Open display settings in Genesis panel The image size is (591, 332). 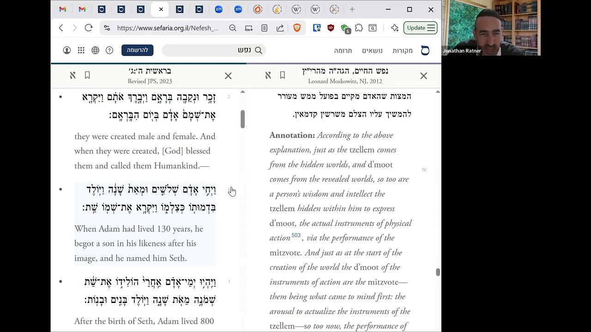(x=72, y=75)
